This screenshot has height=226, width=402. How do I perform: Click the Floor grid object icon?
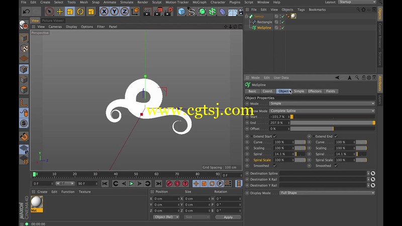[233, 12]
